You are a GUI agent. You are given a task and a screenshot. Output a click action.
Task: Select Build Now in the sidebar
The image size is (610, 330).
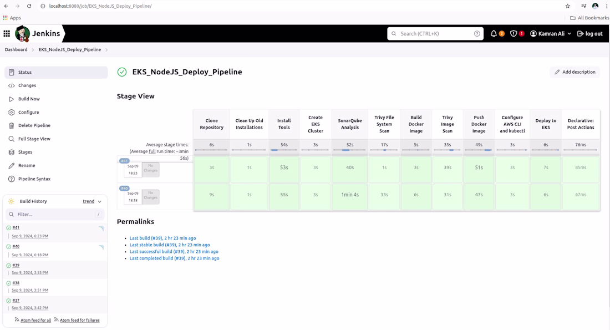coord(56,99)
